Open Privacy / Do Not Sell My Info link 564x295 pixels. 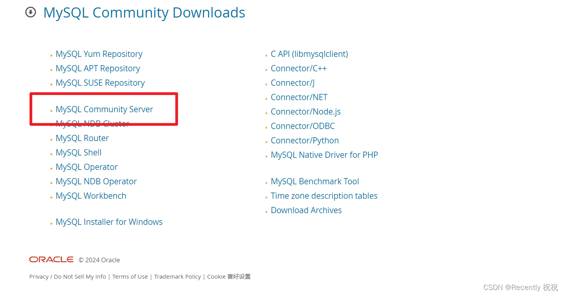pyautogui.click(x=67, y=277)
